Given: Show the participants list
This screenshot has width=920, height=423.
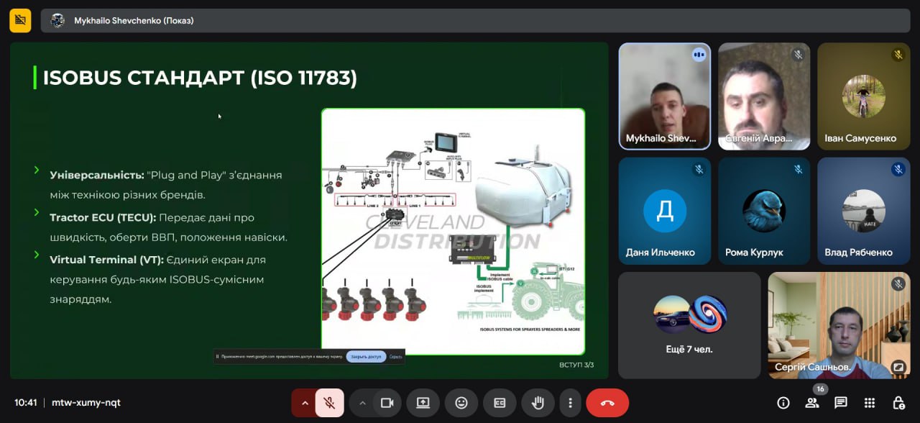Looking at the screenshot, I should coord(812,403).
